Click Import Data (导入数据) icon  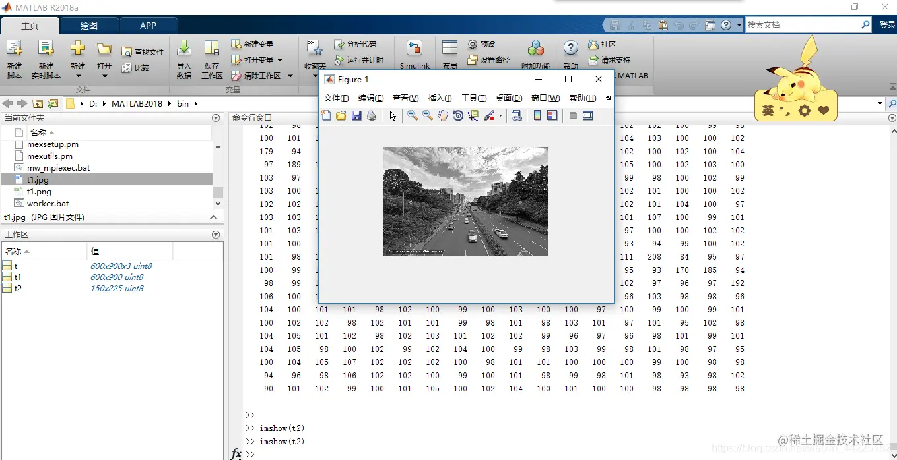coord(184,48)
